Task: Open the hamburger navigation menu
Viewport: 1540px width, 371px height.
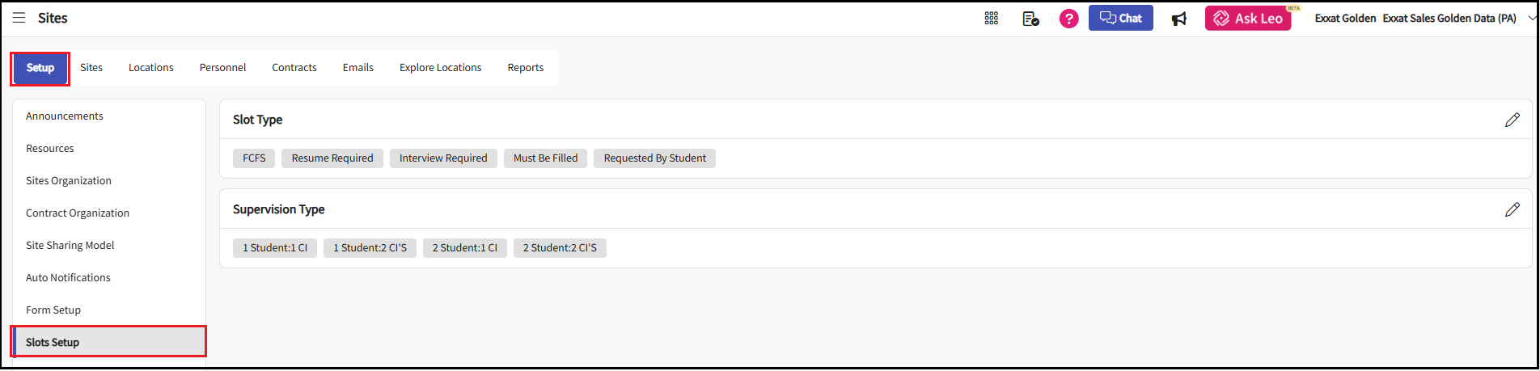Action: [19, 18]
